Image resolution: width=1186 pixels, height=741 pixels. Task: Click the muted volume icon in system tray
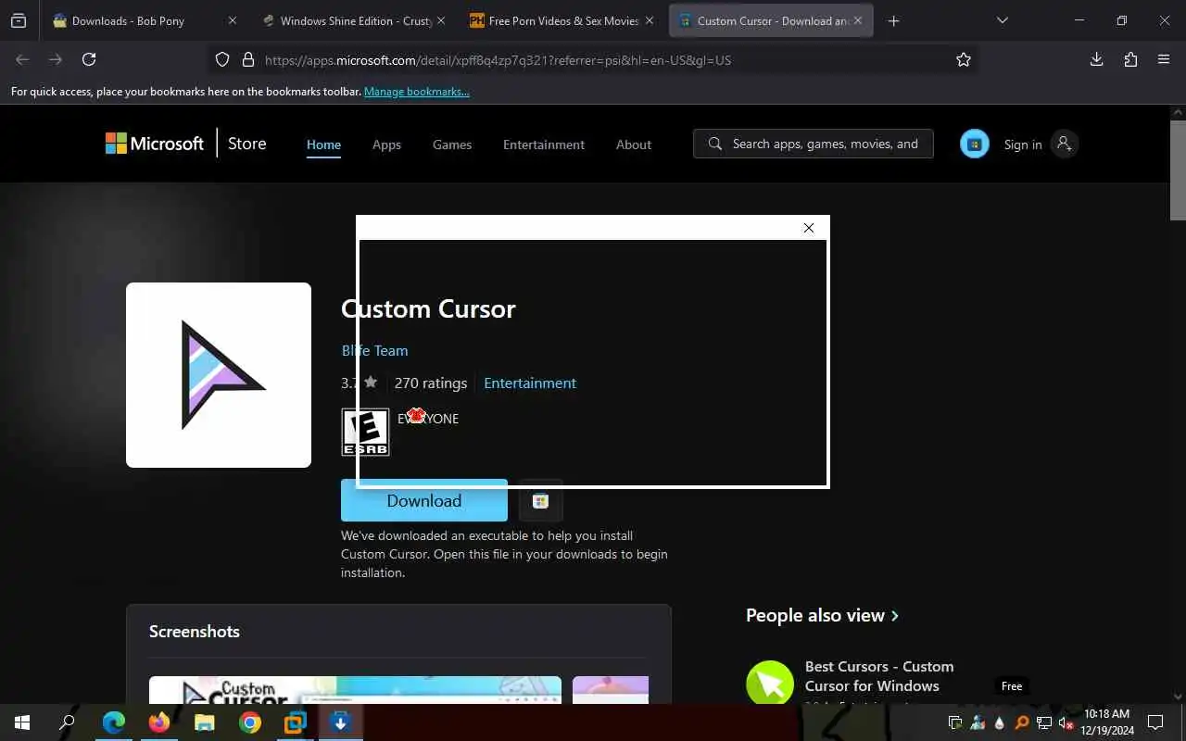point(1066,722)
